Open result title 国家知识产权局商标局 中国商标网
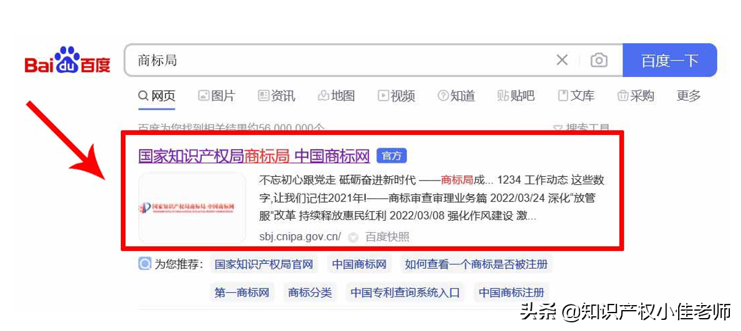This screenshot has height=331, width=741. 254,156
